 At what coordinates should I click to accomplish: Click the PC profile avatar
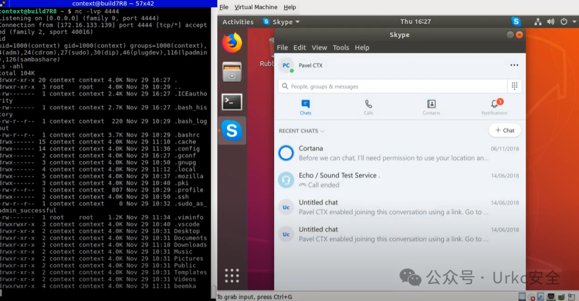286,65
